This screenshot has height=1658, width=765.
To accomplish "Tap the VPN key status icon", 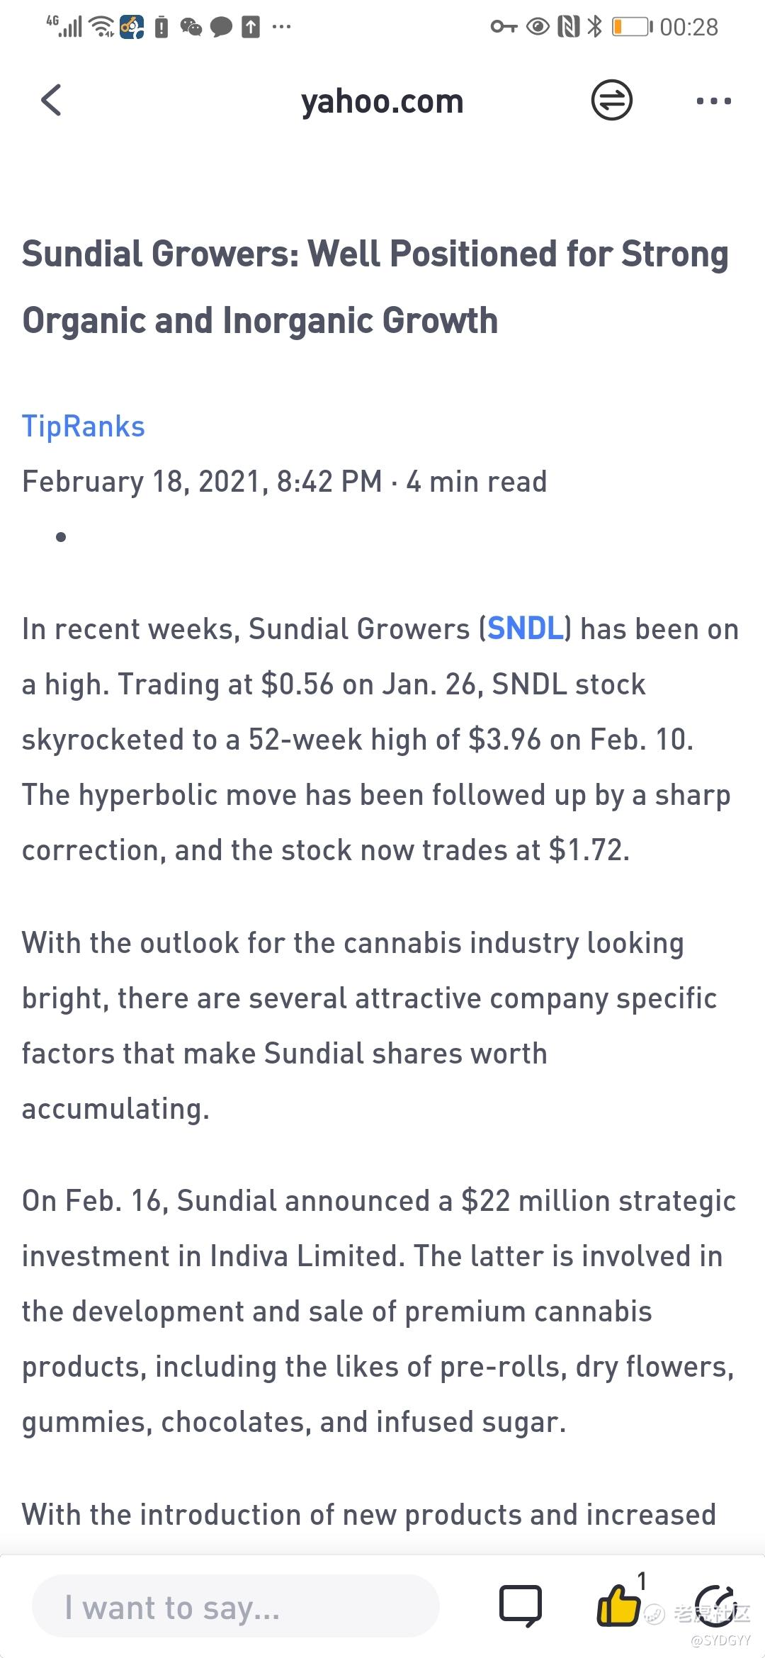I will click(x=504, y=27).
